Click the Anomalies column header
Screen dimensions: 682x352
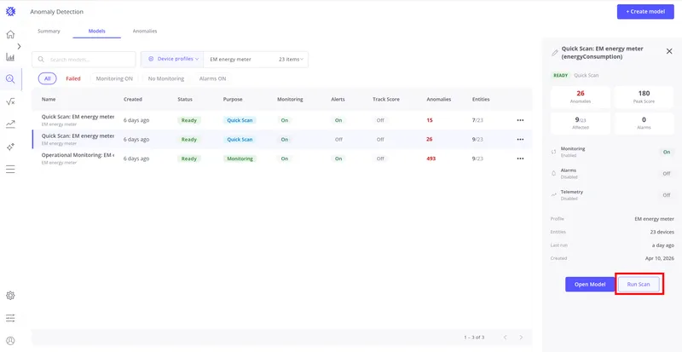tap(438, 99)
